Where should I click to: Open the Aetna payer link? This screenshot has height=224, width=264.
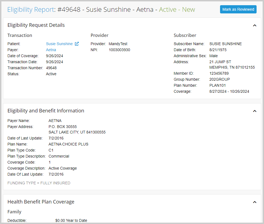point(51,50)
